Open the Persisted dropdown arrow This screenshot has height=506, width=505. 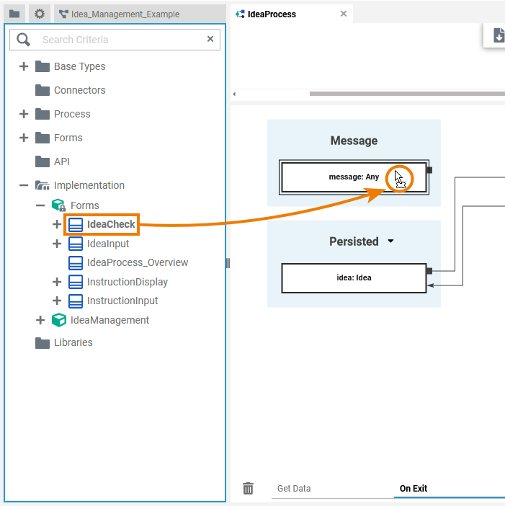[x=390, y=241]
